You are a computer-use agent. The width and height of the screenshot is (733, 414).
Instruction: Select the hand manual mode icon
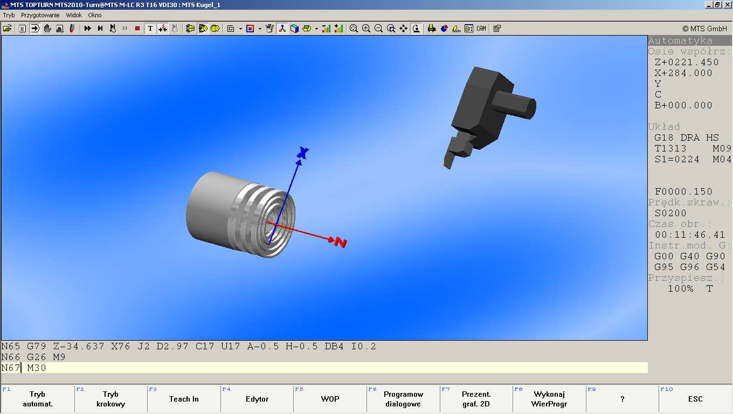(x=47, y=29)
